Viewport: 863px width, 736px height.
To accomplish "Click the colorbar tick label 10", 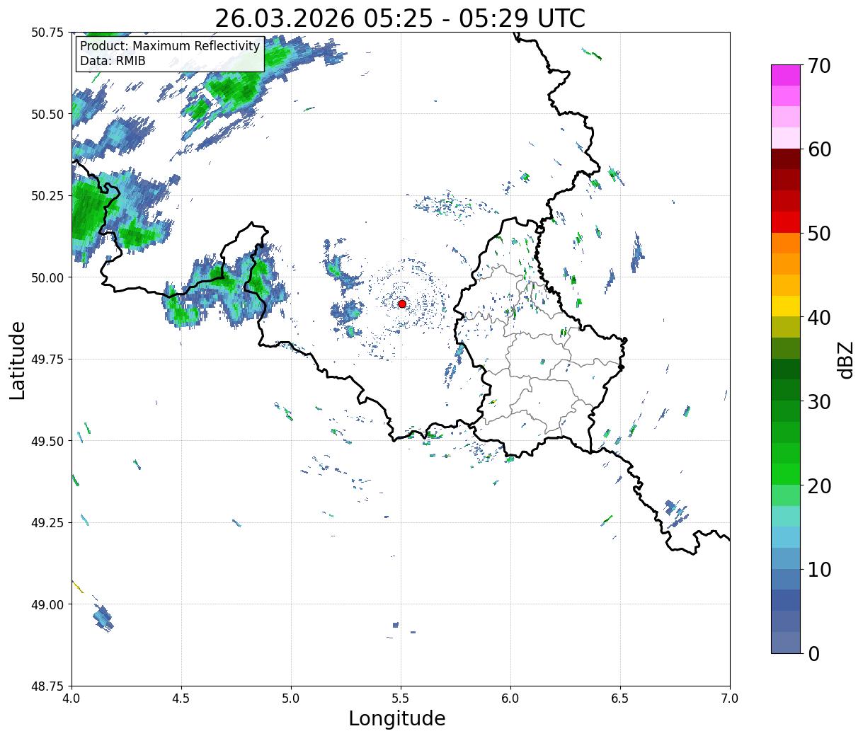I will tap(818, 569).
